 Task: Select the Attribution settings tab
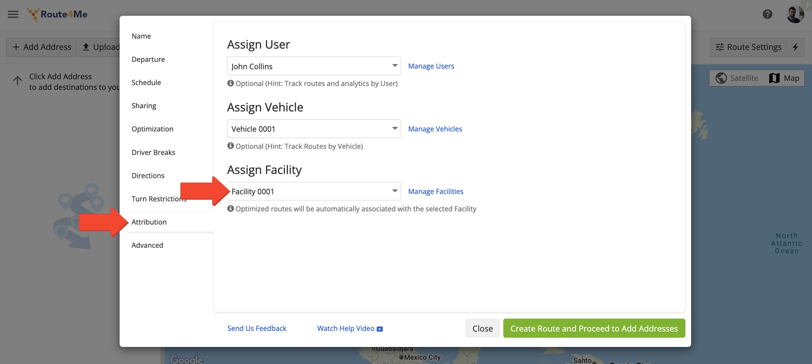(149, 222)
